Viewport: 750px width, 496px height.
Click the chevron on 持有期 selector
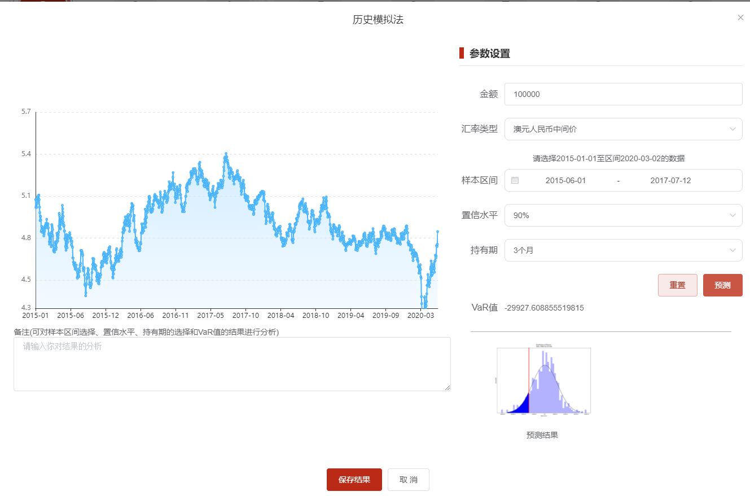click(x=733, y=250)
